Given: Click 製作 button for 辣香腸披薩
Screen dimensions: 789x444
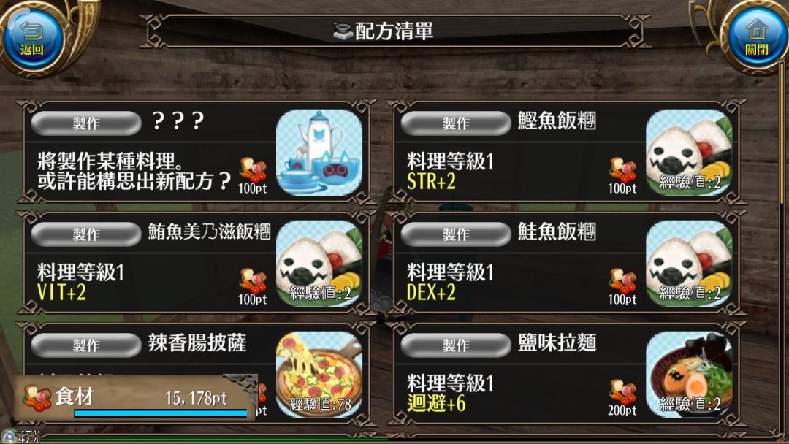Looking at the screenshot, I should [x=86, y=345].
